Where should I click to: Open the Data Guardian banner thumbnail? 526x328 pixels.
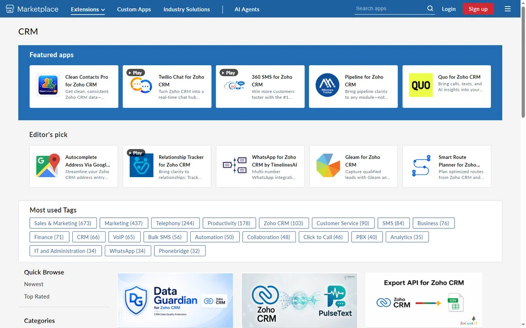pos(175,300)
